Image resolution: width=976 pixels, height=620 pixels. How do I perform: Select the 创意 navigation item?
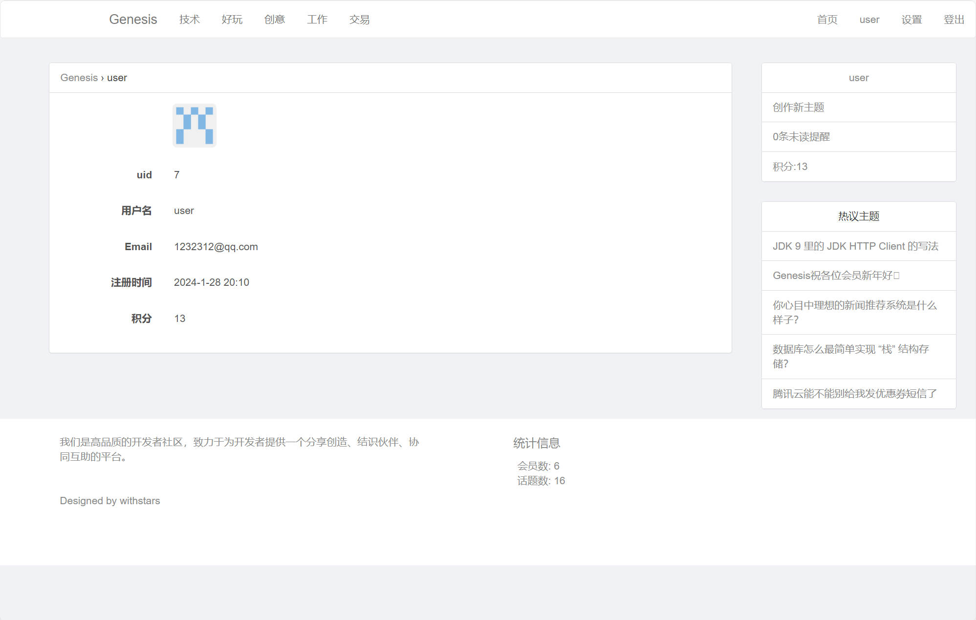[274, 20]
